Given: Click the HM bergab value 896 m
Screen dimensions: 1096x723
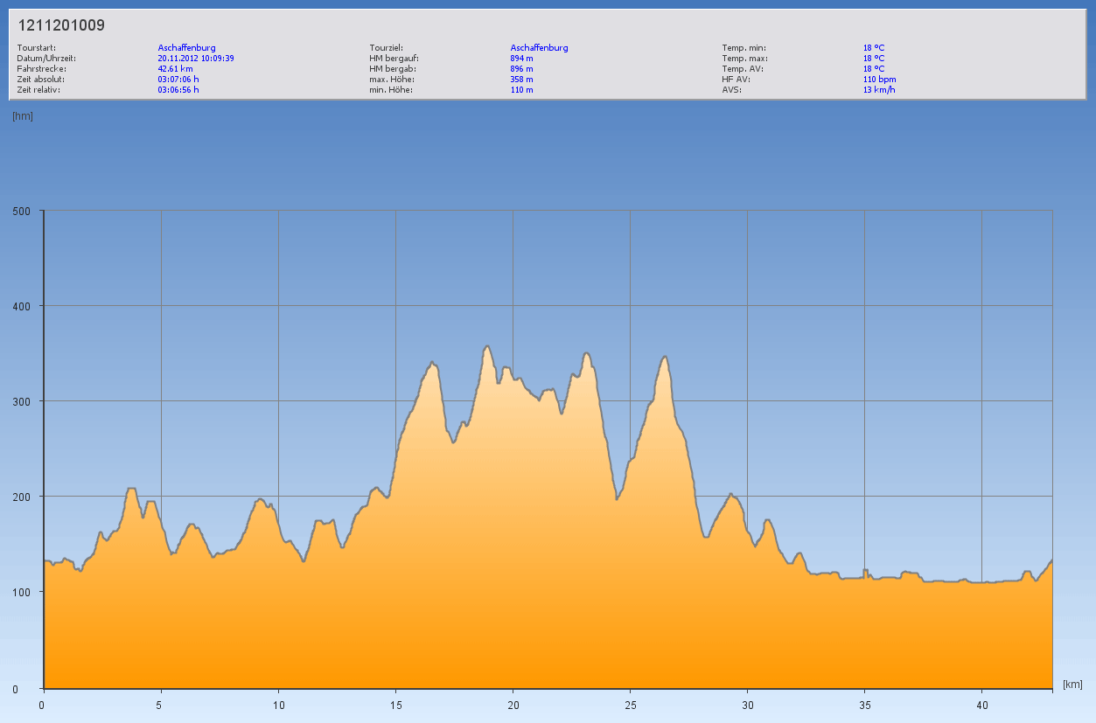Looking at the screenshot, I should coord(521,68).
